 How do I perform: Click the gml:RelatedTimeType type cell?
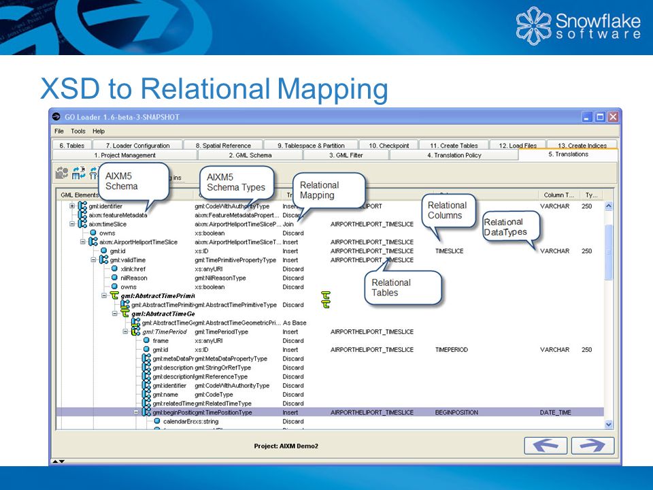coord(223,404)
